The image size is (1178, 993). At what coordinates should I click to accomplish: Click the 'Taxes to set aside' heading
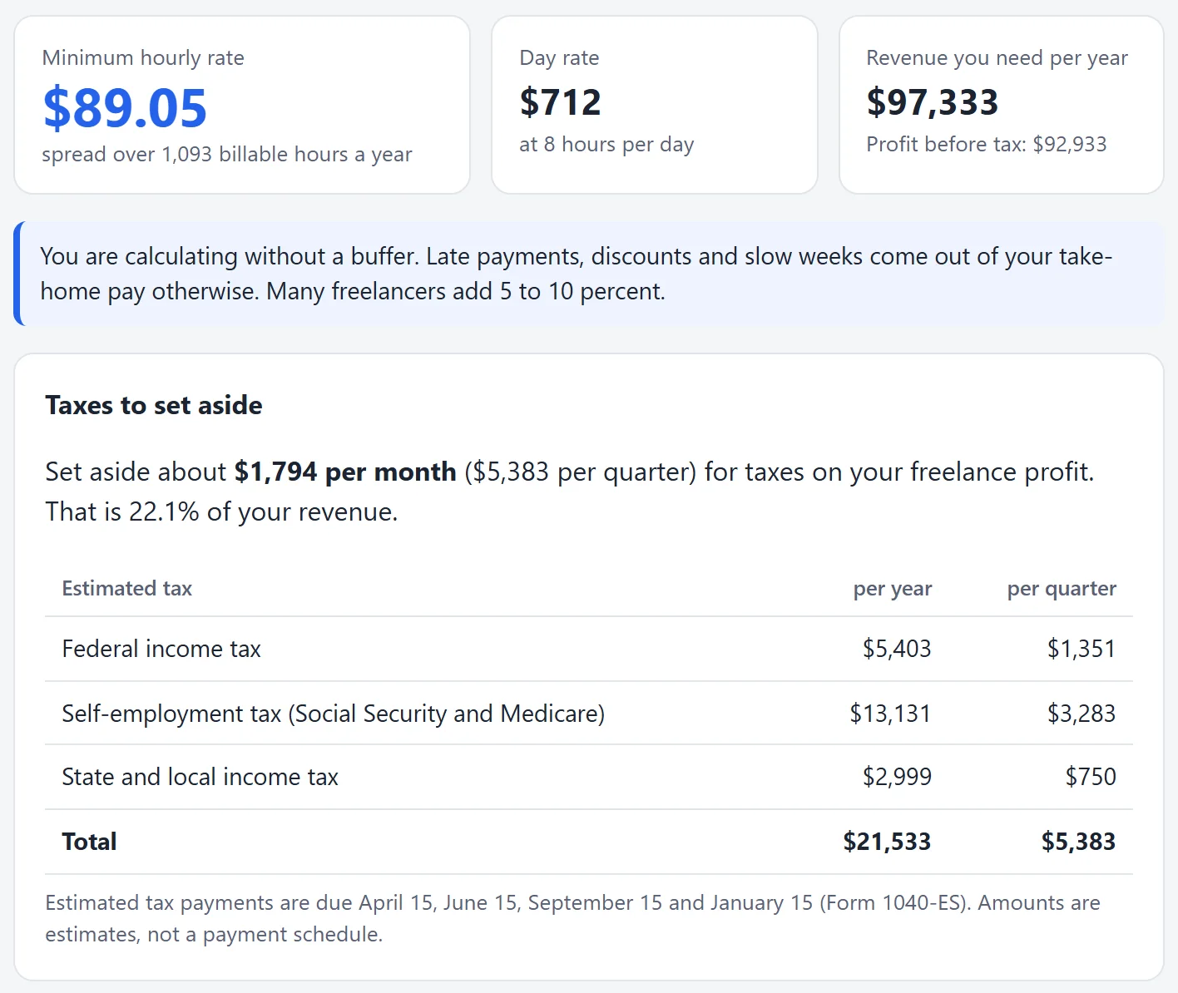click(x=154, y=405)
